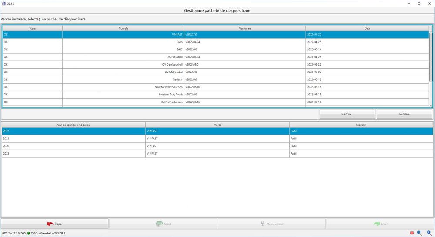Viewport: 435px width, 237px height.
Task: Select model year 2020 row
Action: pyautogui.click(x=217, y=146)
